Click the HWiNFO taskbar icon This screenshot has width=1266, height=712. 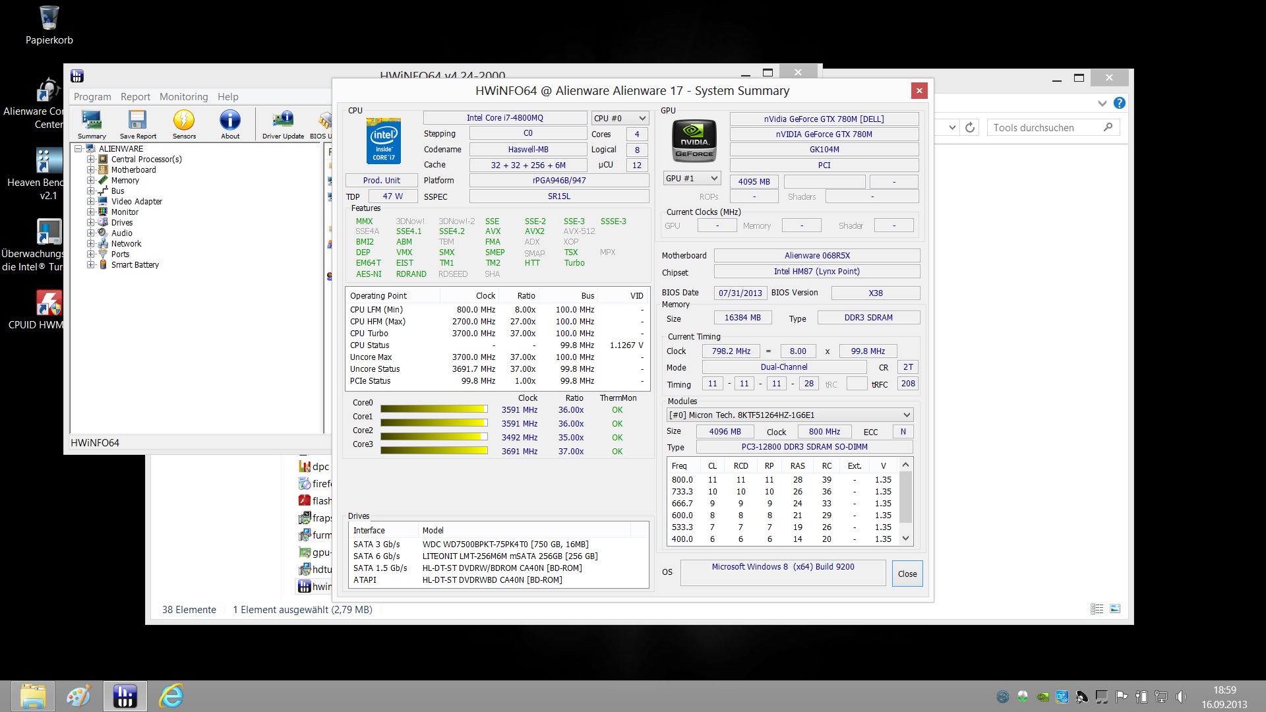tap(125, 696)
